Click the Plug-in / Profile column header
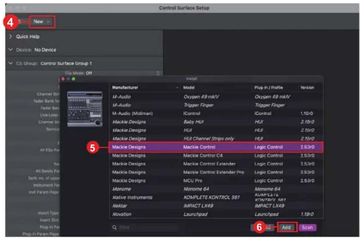The height and width of the screenshot is (238, 361). tap(268, 87)
